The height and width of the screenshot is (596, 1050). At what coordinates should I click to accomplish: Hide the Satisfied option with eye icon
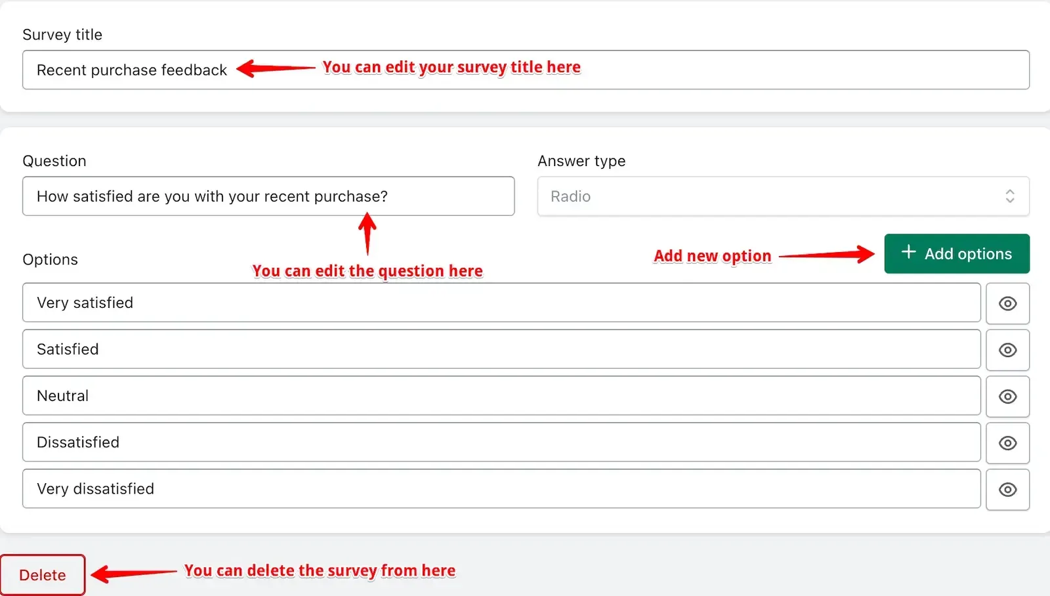tap(1007, 350)
